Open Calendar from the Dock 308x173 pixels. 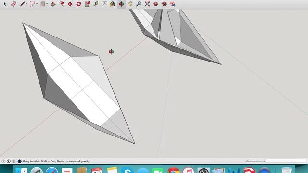97,170
